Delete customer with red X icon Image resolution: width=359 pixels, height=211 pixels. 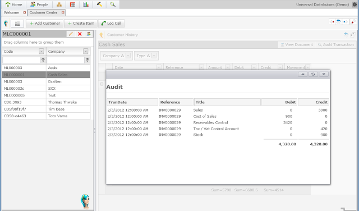[80, 34]
